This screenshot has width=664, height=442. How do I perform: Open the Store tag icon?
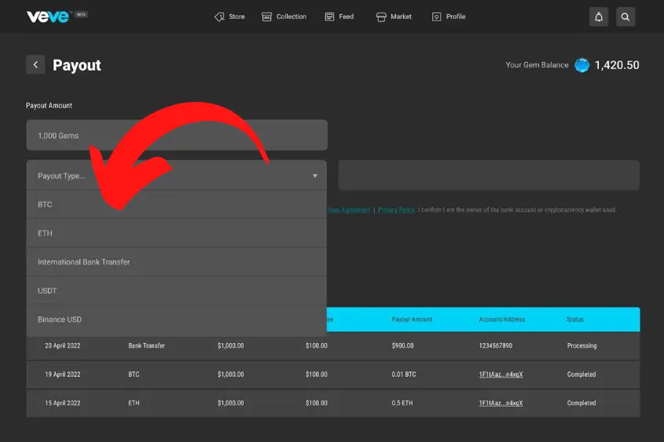click(219, 16)
